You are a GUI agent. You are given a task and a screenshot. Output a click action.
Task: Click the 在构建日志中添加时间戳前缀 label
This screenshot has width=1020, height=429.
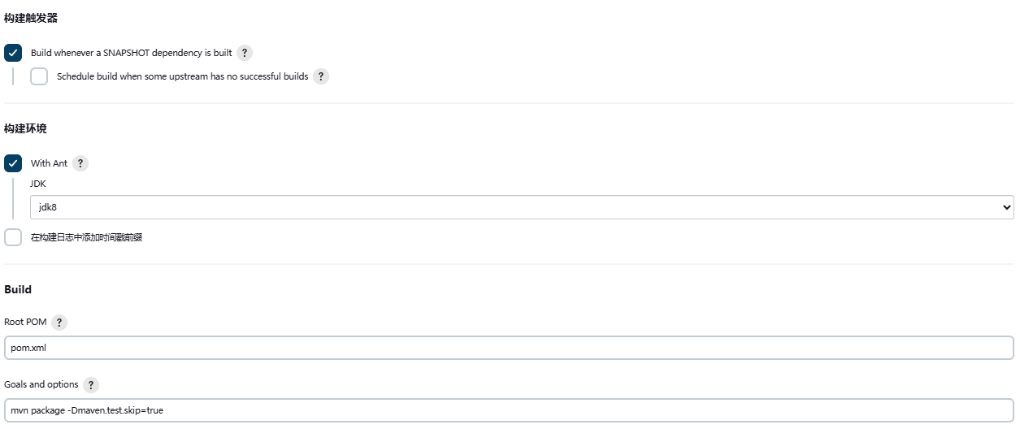[x=86, y=237]
